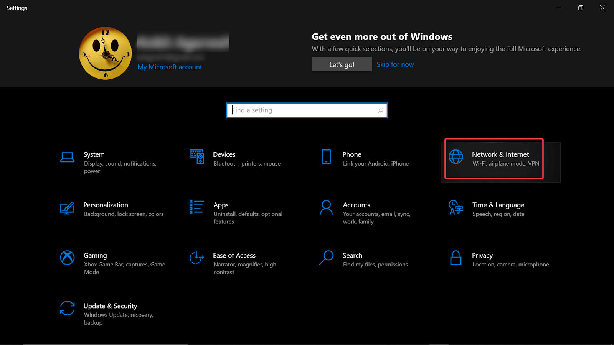
Task: Open the Network & Internet globe icon
Action: (x=456, y=157)
